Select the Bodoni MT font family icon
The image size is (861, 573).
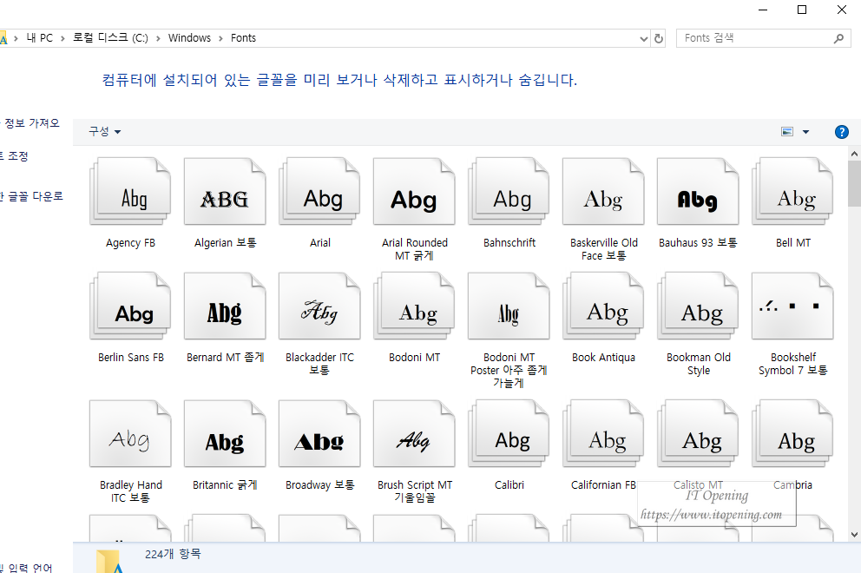pyautogui.click(x=414, y=306)
